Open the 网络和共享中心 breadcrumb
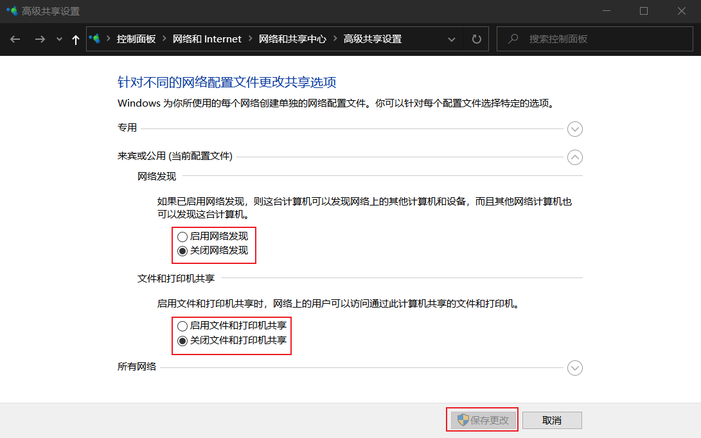 pyautogui.click(x=292, y=39)
